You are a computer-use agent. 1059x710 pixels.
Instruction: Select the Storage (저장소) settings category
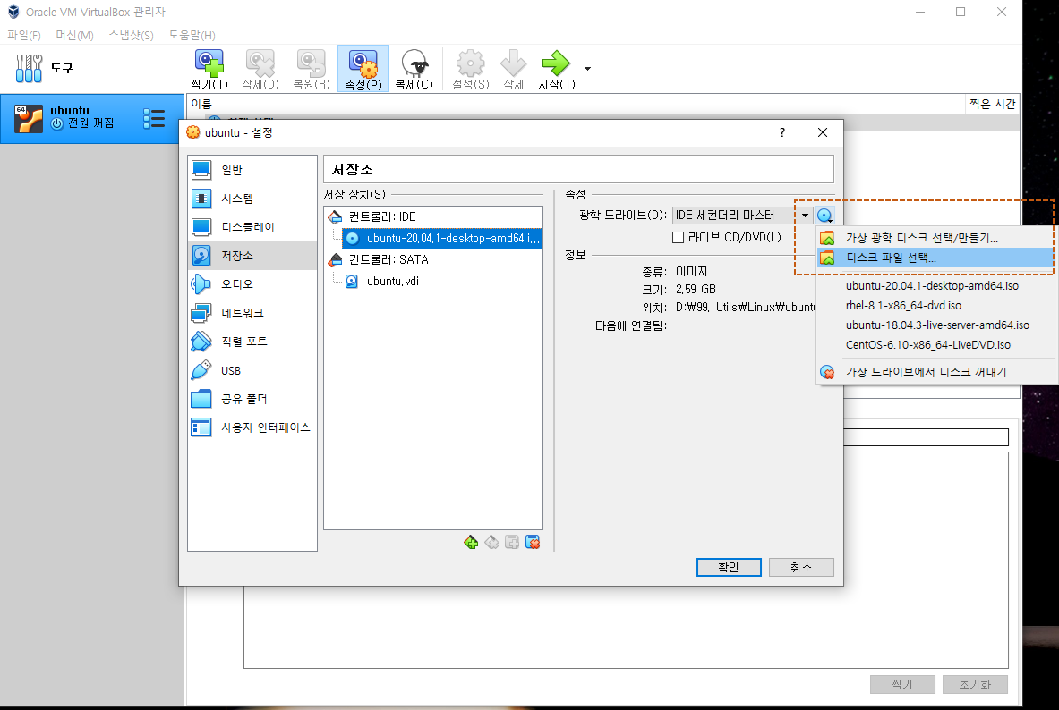click(252, 256)
